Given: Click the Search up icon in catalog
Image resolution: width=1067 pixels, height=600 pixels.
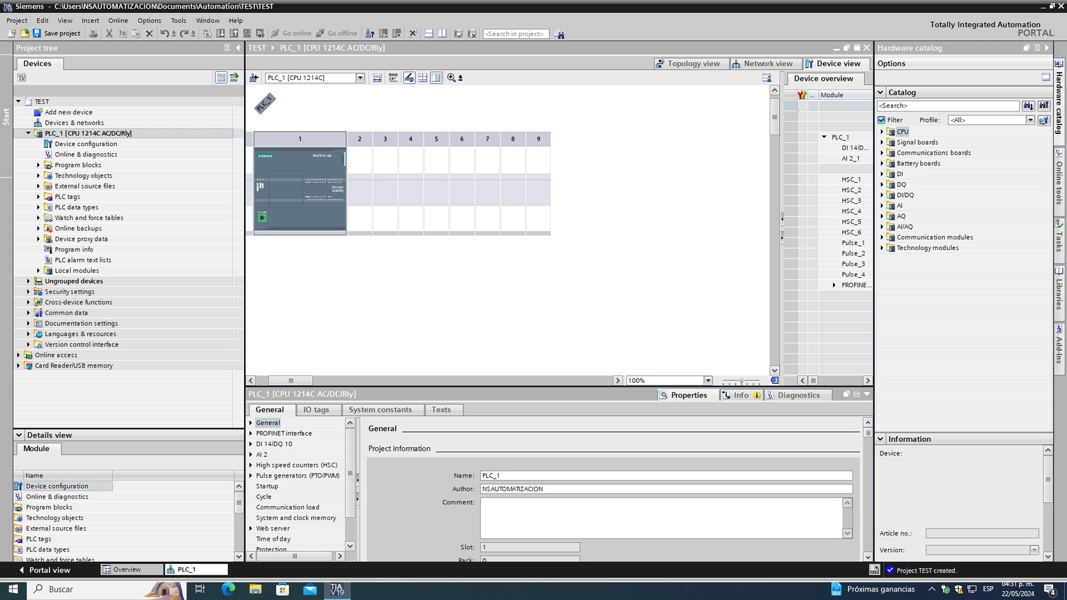Looking at the screenshot, I should [x=1044, y=105].
